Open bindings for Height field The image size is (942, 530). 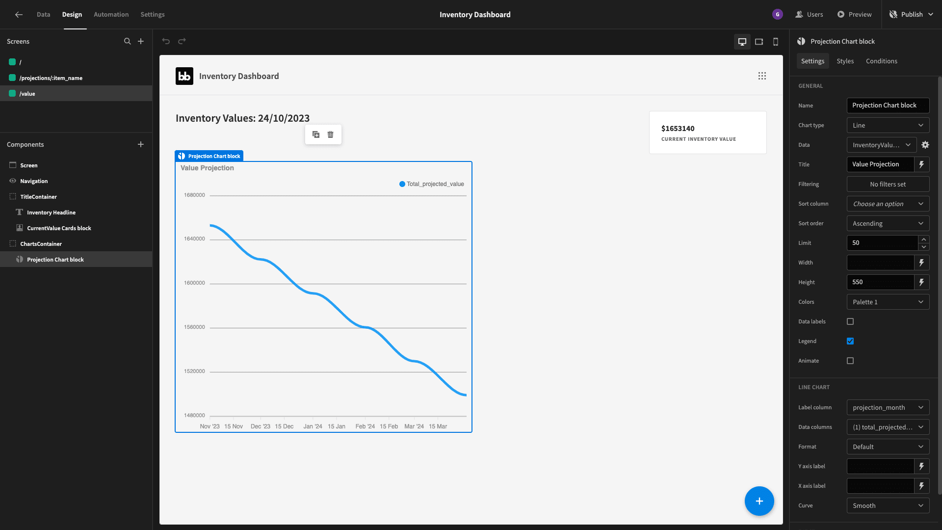pyautogui.click(x=922, y=282)
